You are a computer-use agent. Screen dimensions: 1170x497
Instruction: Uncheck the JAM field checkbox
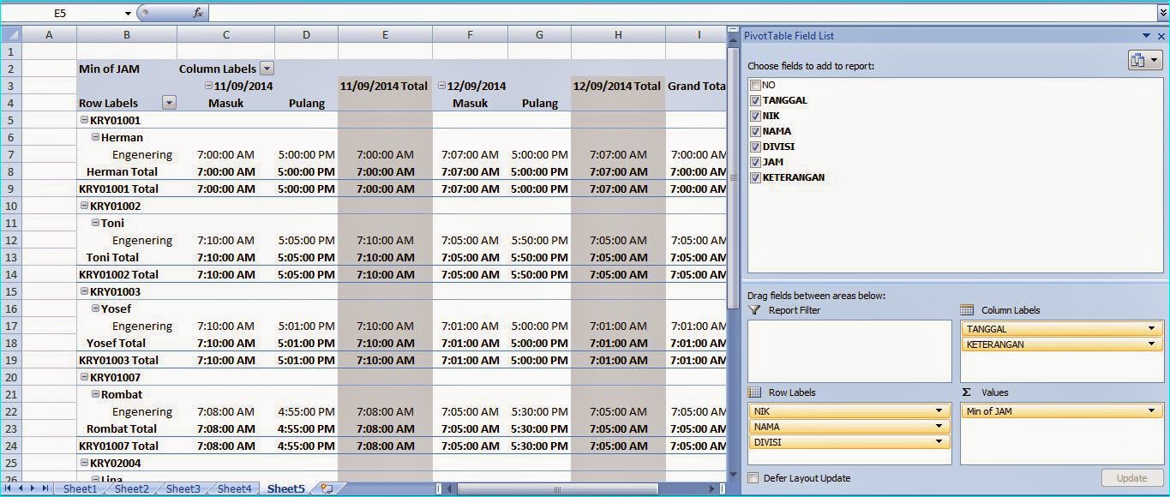click(x=755, y=162)
